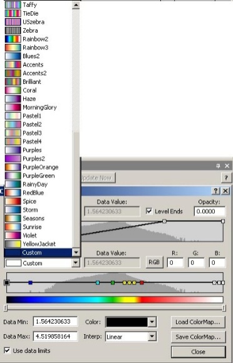Select the red color node marker
Image resolution: width=233 pixels, height=363 pixels.
142,282
